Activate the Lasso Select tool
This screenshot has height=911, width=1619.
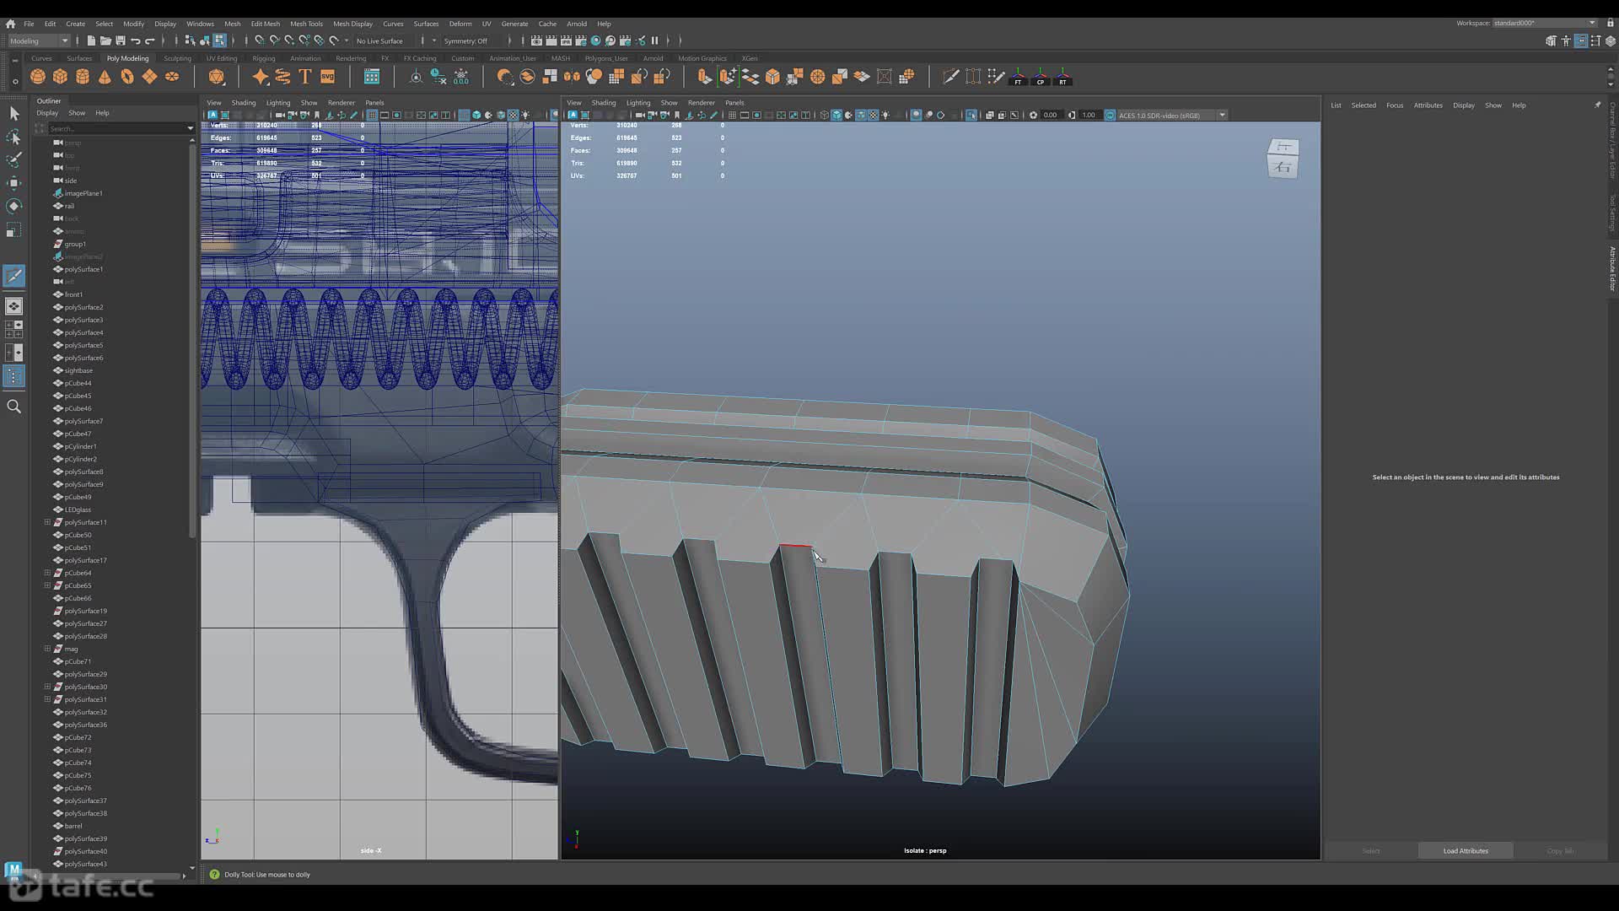point(13,137)
